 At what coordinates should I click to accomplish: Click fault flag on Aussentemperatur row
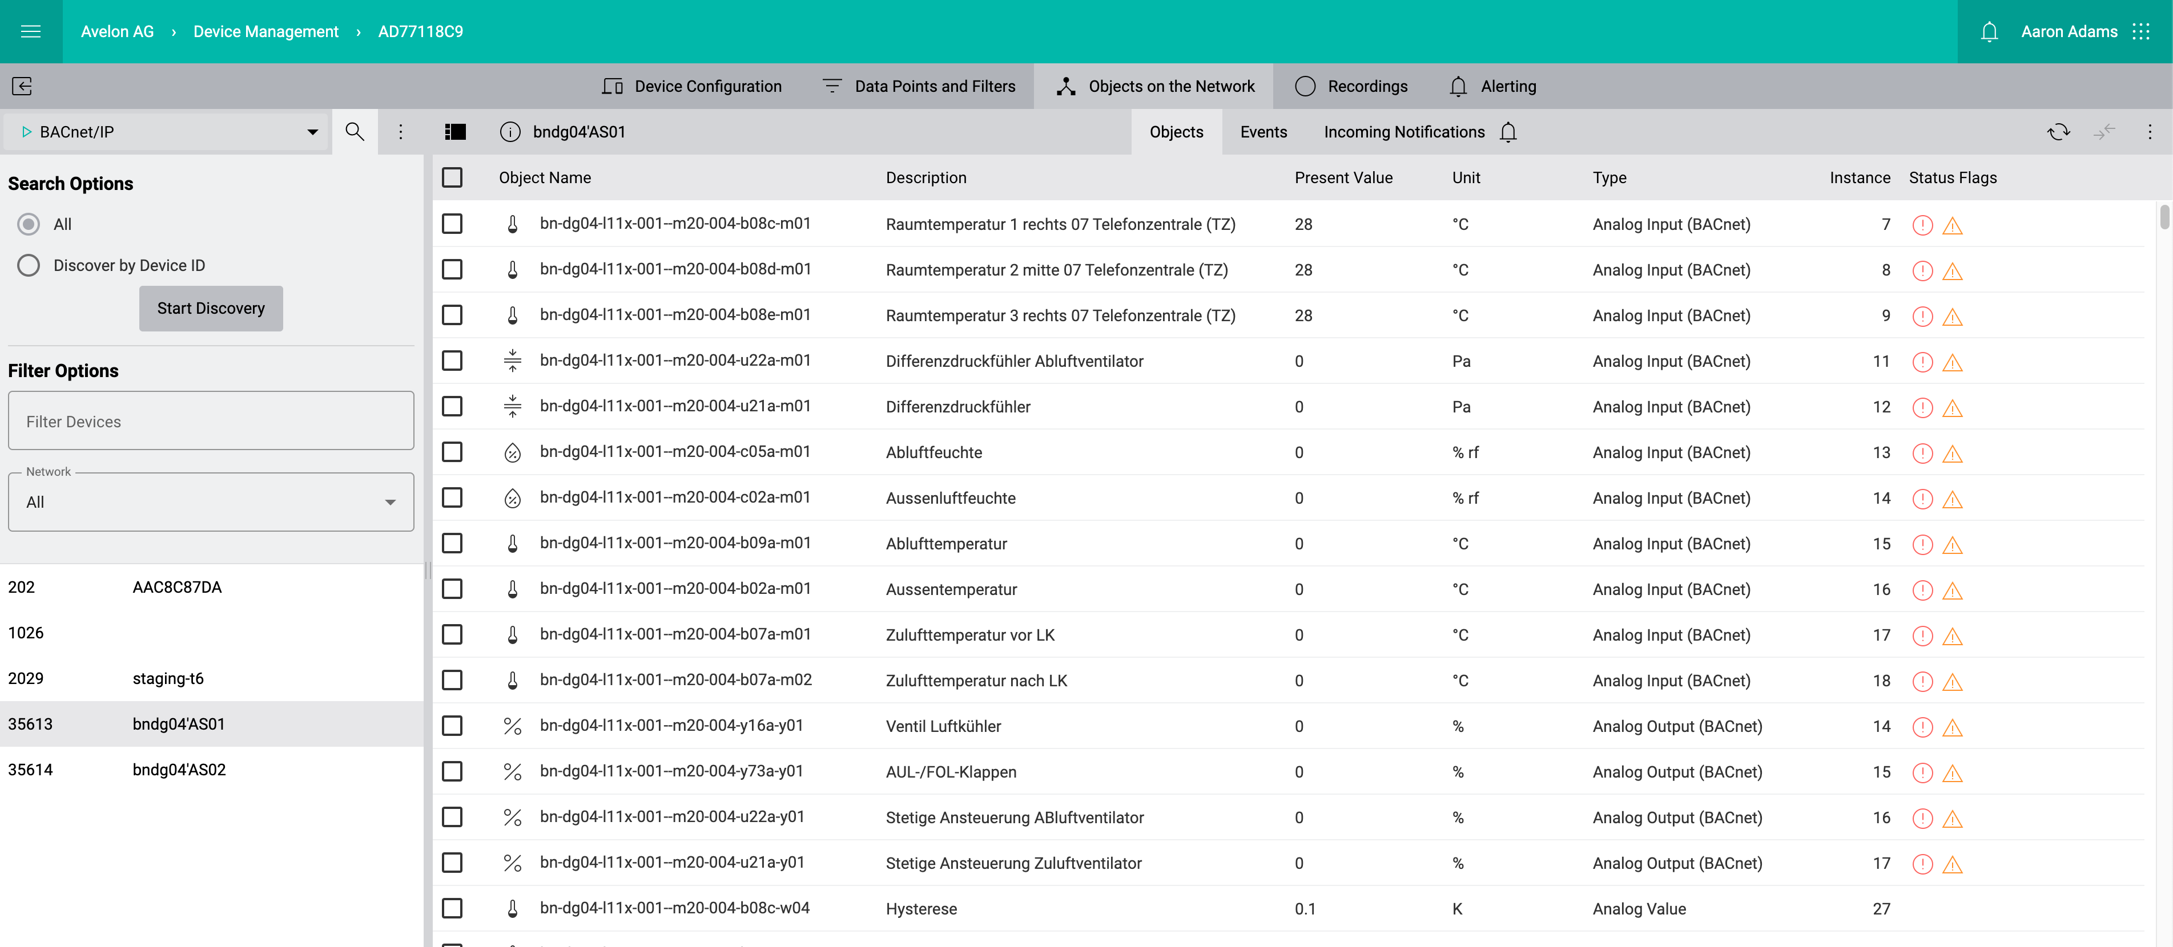(1922, 590)
